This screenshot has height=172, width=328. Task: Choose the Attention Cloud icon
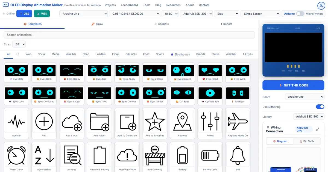click(127, 157)
